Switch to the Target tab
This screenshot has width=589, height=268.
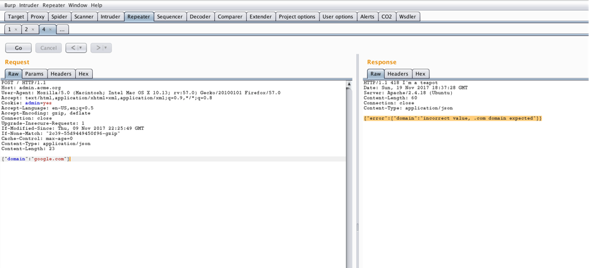[16, 16]
